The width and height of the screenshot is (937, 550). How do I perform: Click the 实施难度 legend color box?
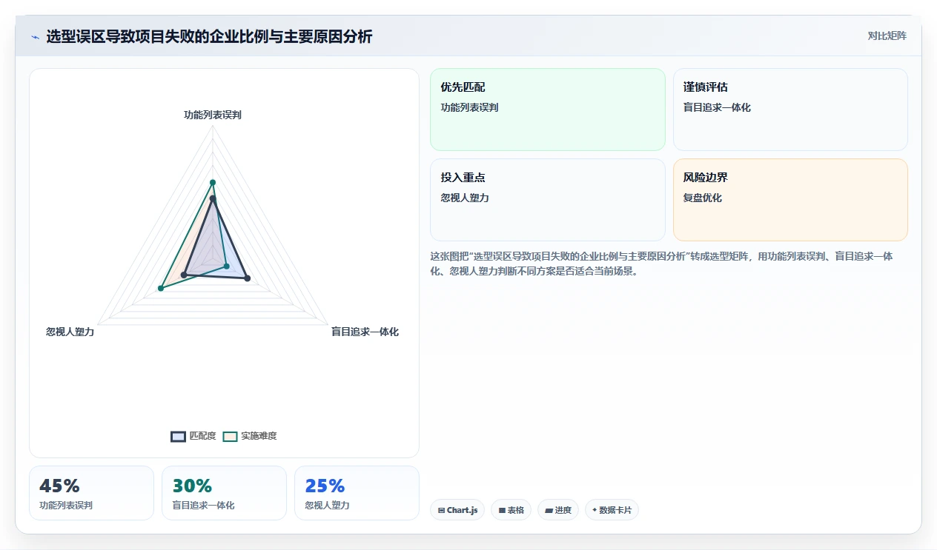(231, 436)
